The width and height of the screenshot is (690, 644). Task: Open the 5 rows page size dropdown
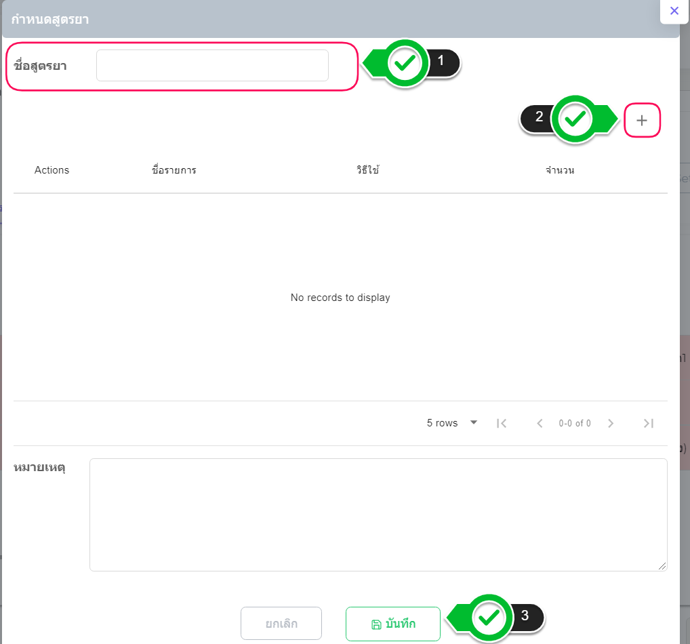(452, 423)
